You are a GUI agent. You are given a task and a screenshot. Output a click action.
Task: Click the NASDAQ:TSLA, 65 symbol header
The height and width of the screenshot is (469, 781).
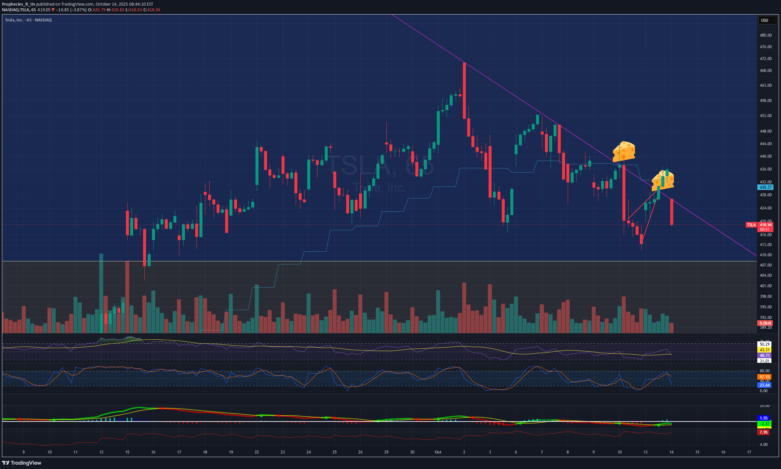[x=19, y=10]
